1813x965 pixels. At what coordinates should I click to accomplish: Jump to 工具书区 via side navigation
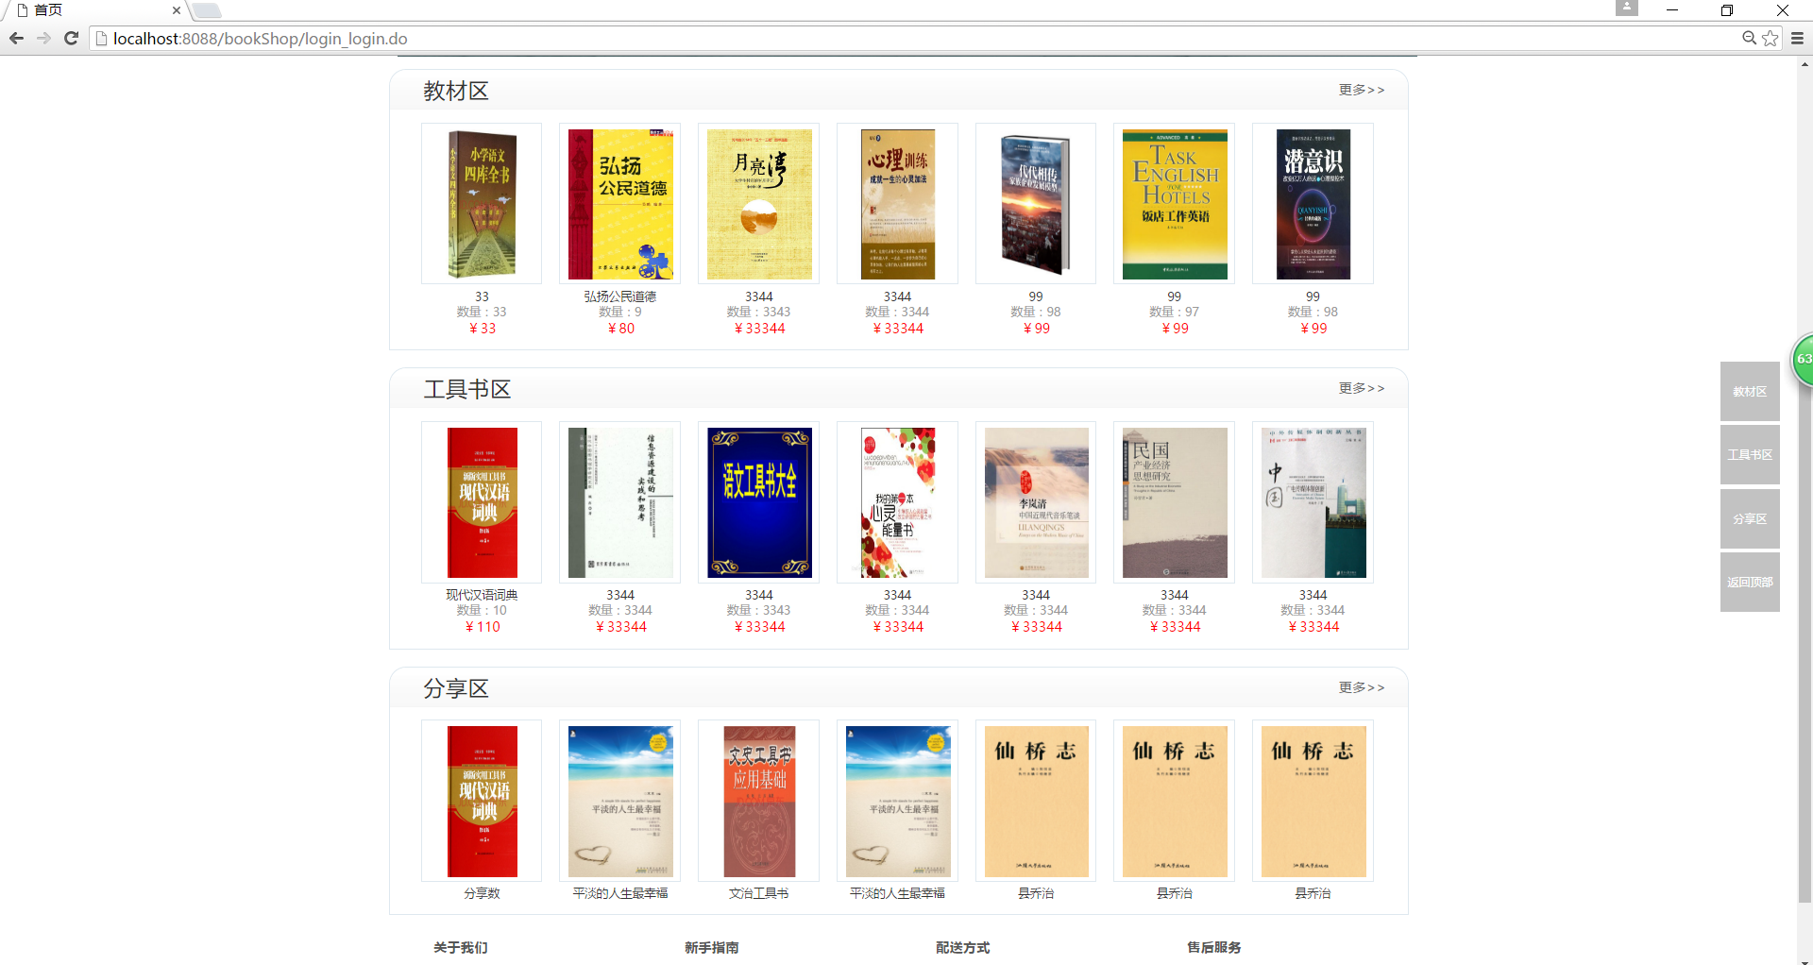[x=1750, y=454]
